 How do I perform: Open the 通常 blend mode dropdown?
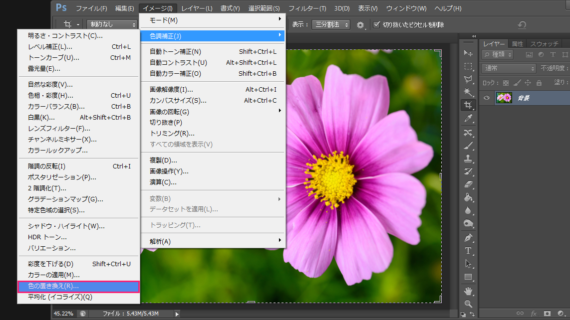pyautogui.click(x=509, y=68)
